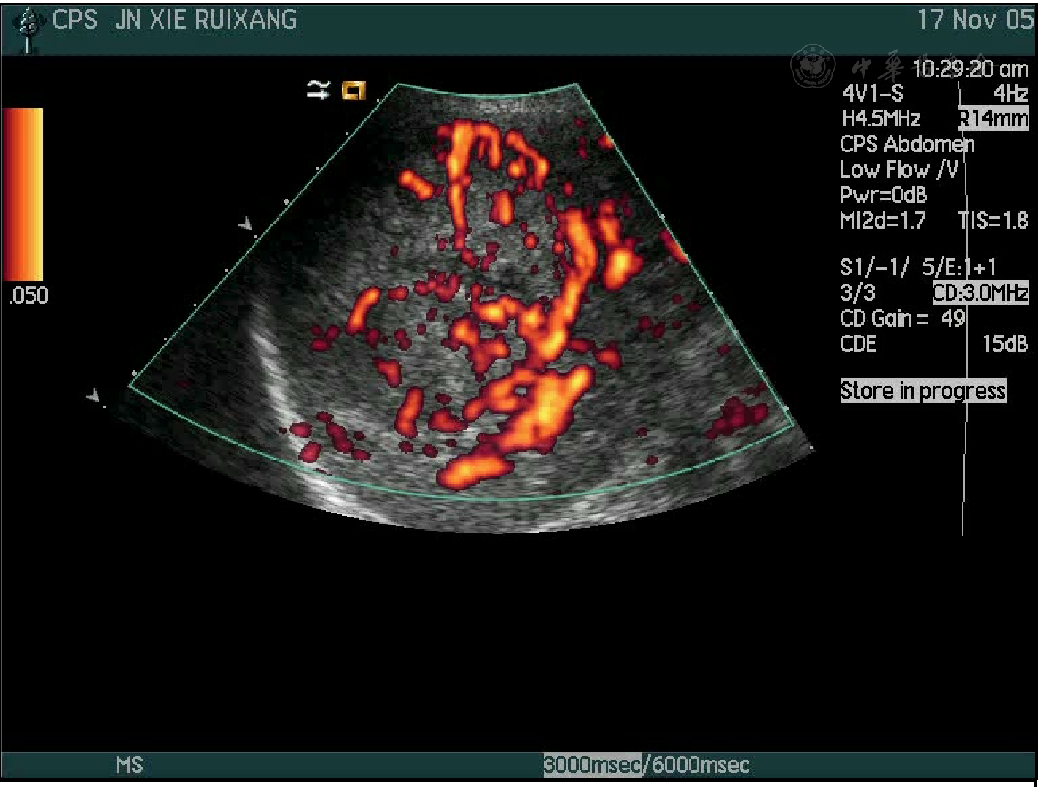Click the 4V1-S transducer label
Image resolution: width=1041 pixels, height=787 pixels.
[873, 94]
